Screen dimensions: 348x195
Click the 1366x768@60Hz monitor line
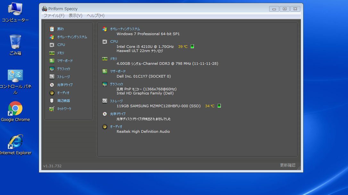click(x=146, y=89)
